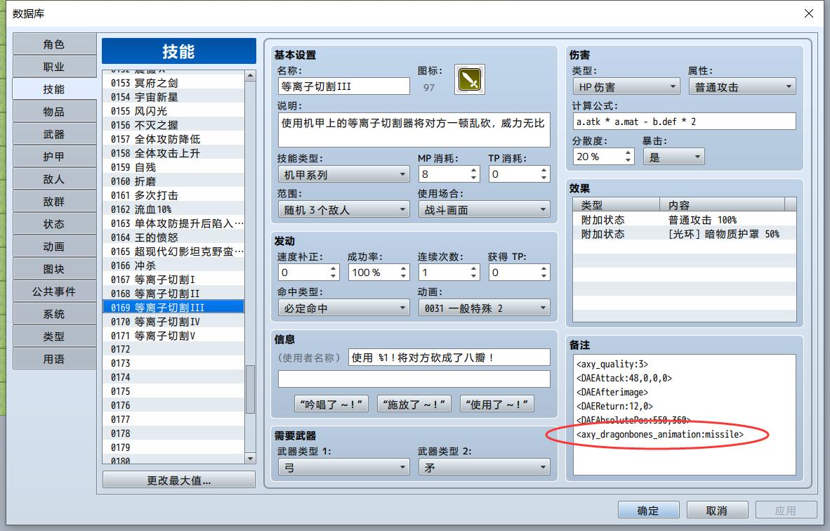Image resolution: width=830 pixels, height=531 pixels.
Task: Click the 确定 button
Action: click(x=648, y=511)
